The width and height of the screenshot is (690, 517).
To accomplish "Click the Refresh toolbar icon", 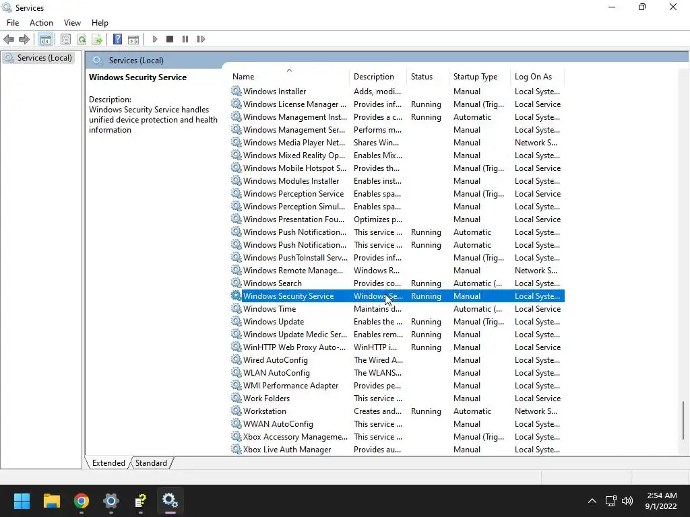I will [x=82, y=40].
